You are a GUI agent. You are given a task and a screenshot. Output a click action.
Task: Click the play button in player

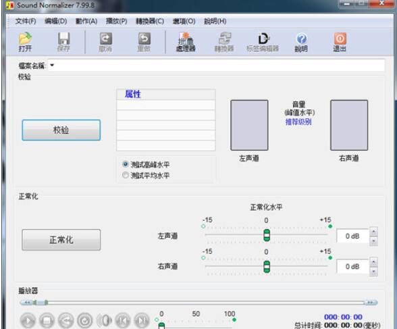(28, 321)
